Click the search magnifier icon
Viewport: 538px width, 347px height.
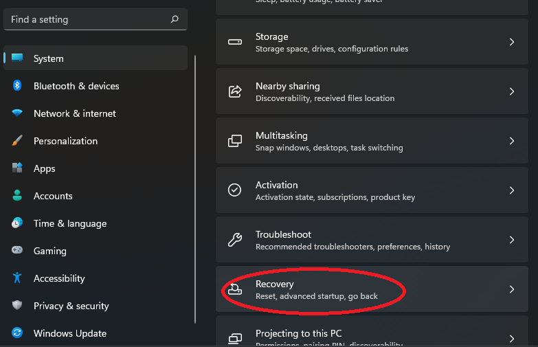tap(175, 19)
